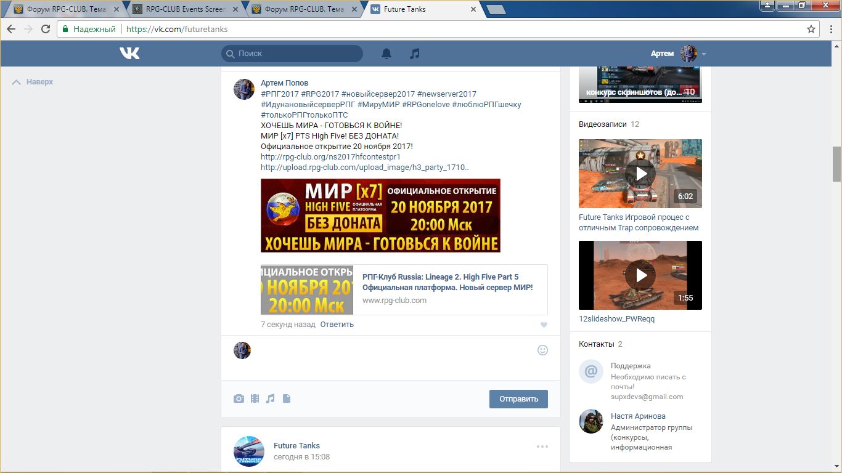Open the Future Tanks group avatar in the post
842x473 pixels.
[248, 451]
